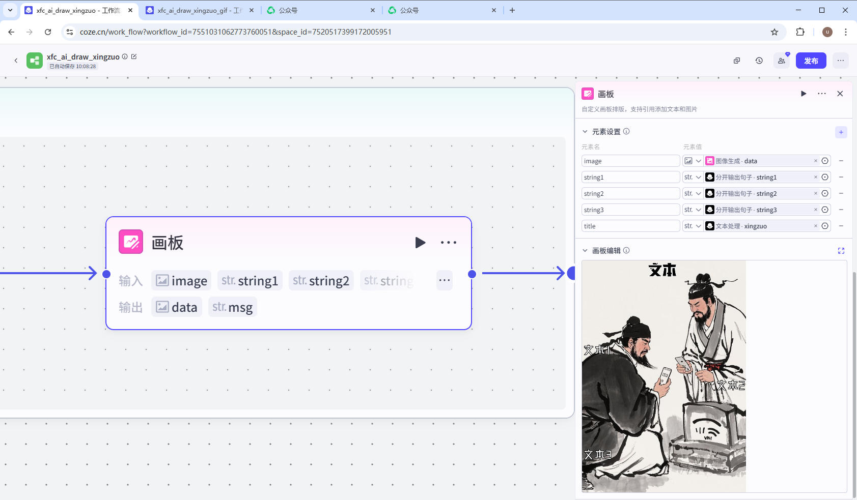Image resolution: width=857 pixels, height=500 pixels.
Task: Click the data output tag on 画板 node
Action: coord(177,307)
